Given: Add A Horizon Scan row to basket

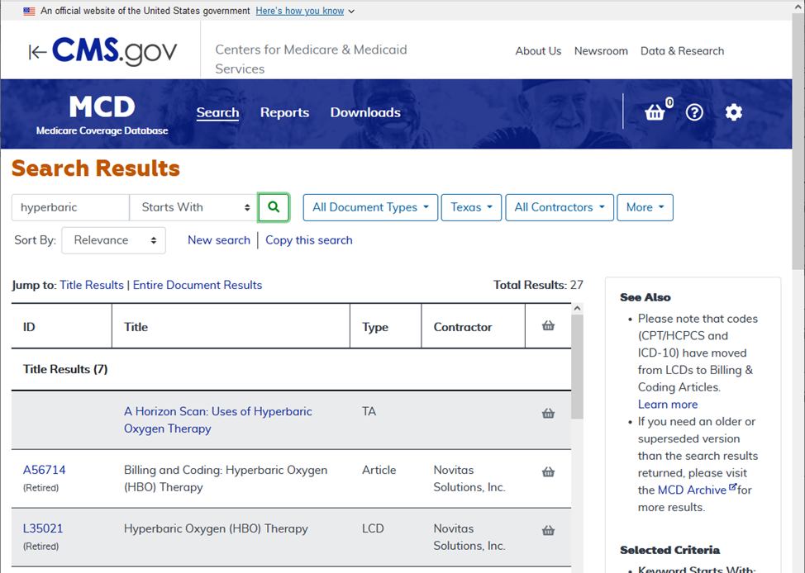Looking at the screenshot, I should pos(548,414).
